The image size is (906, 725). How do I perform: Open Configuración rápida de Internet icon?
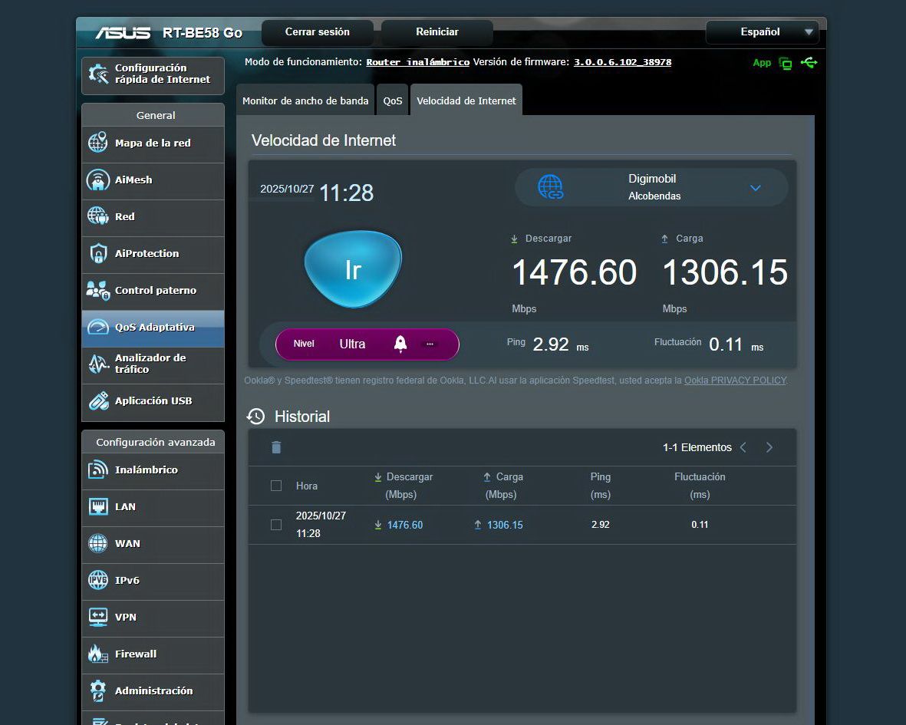[98, 74]
